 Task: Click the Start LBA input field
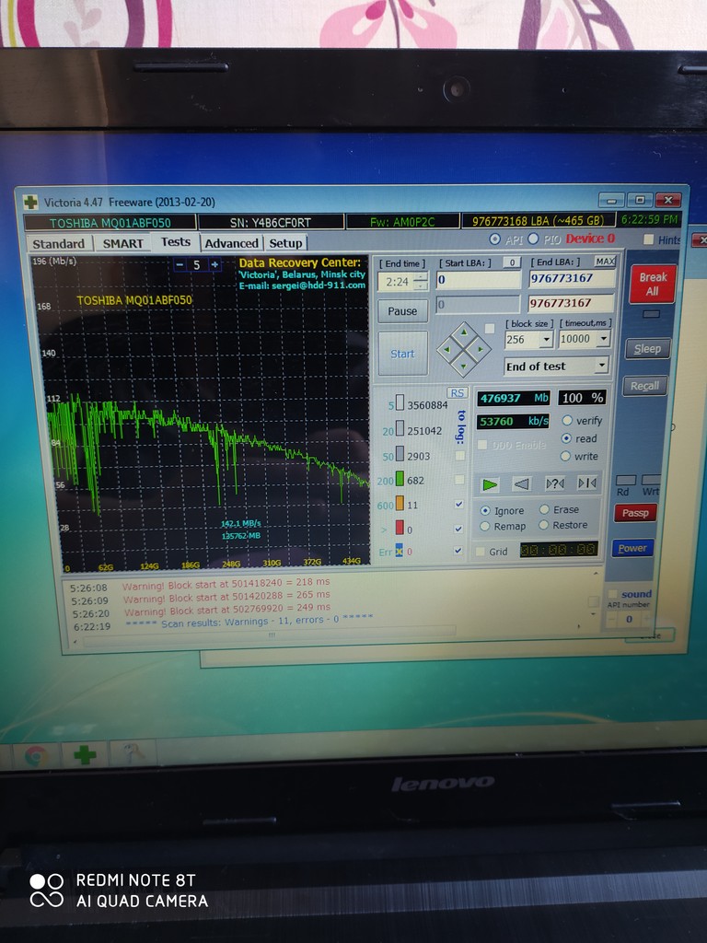point(479,280)
